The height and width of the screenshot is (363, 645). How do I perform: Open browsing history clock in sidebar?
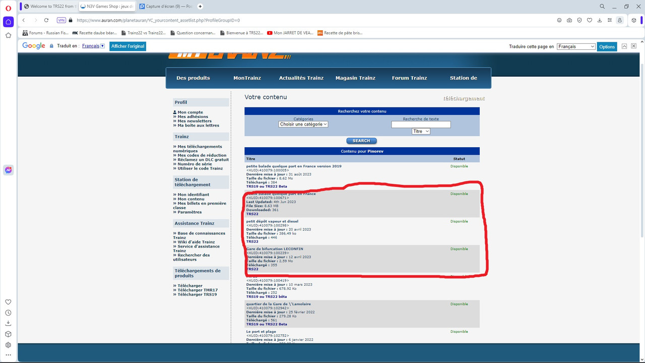tap(8, 313)
